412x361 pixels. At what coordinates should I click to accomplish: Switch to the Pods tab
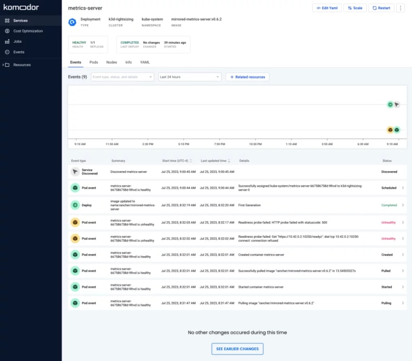[x=94, y=62]
